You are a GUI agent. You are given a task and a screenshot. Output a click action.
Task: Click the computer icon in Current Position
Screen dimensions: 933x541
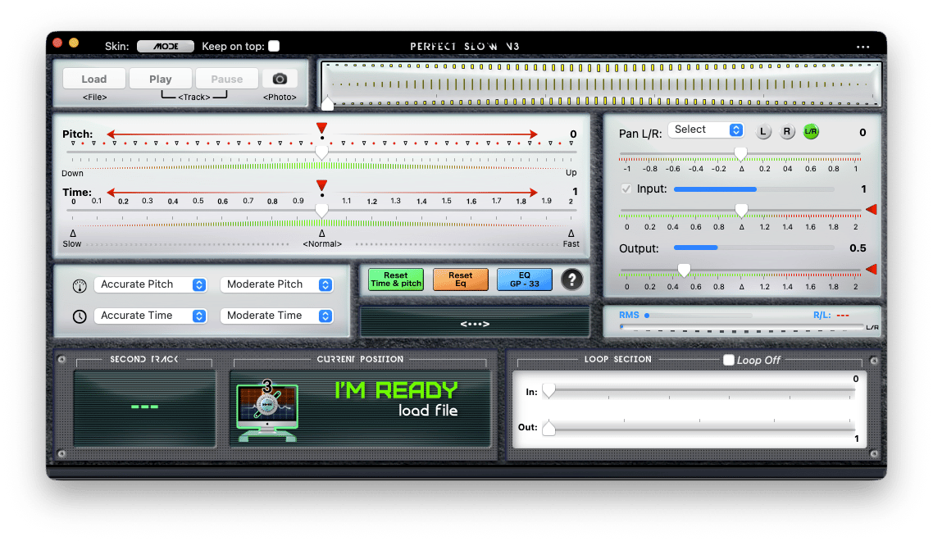[267, 411]
